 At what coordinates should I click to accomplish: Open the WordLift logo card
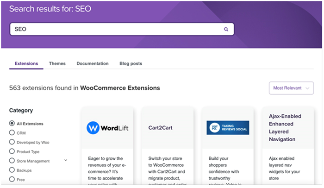pos(107,128)
